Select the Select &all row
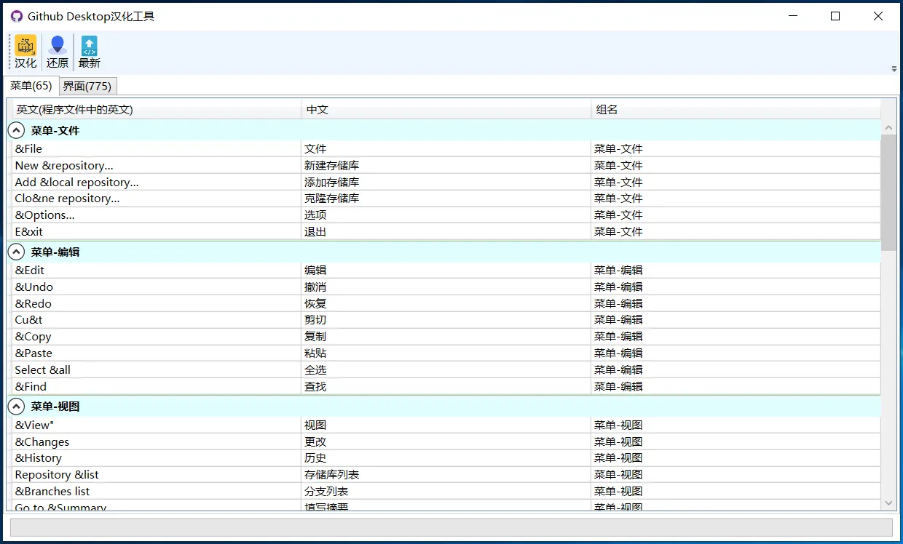This screenshot has width=903, height=544. tap(446, 369)
